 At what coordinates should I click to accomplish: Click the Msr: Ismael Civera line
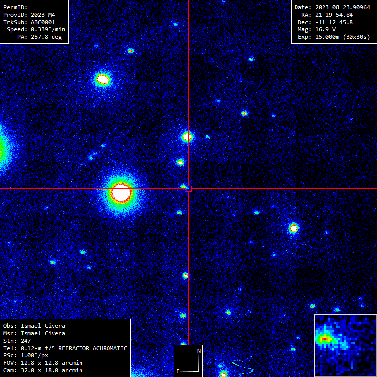34,333
